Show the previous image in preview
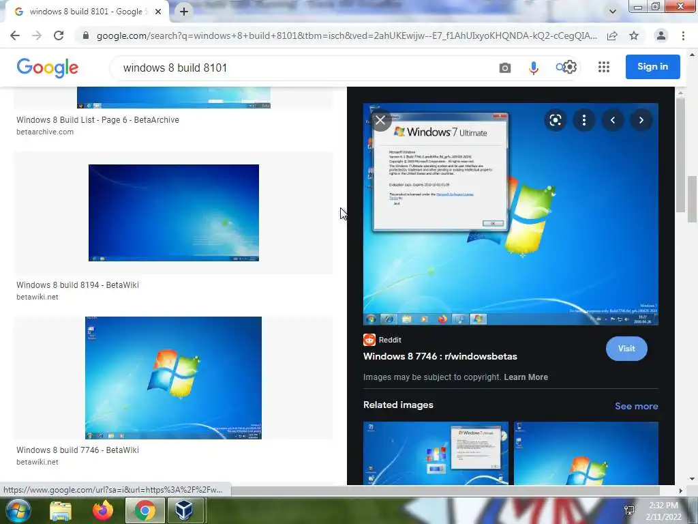 point(613,120)
